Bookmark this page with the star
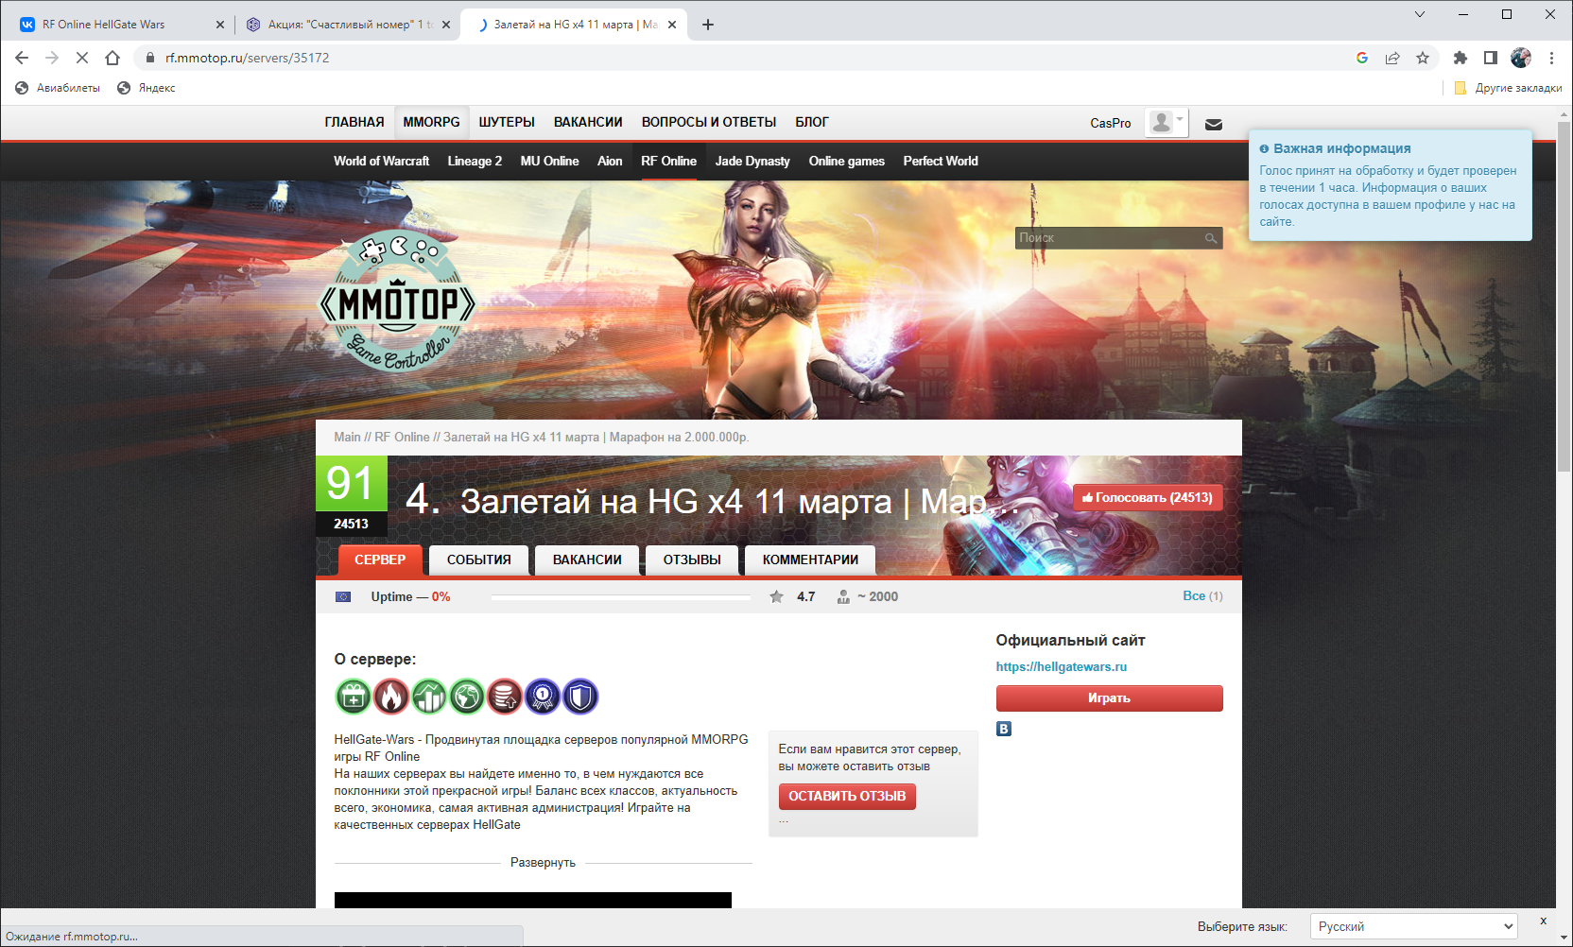The image size is (1573, 947). 1423,58
